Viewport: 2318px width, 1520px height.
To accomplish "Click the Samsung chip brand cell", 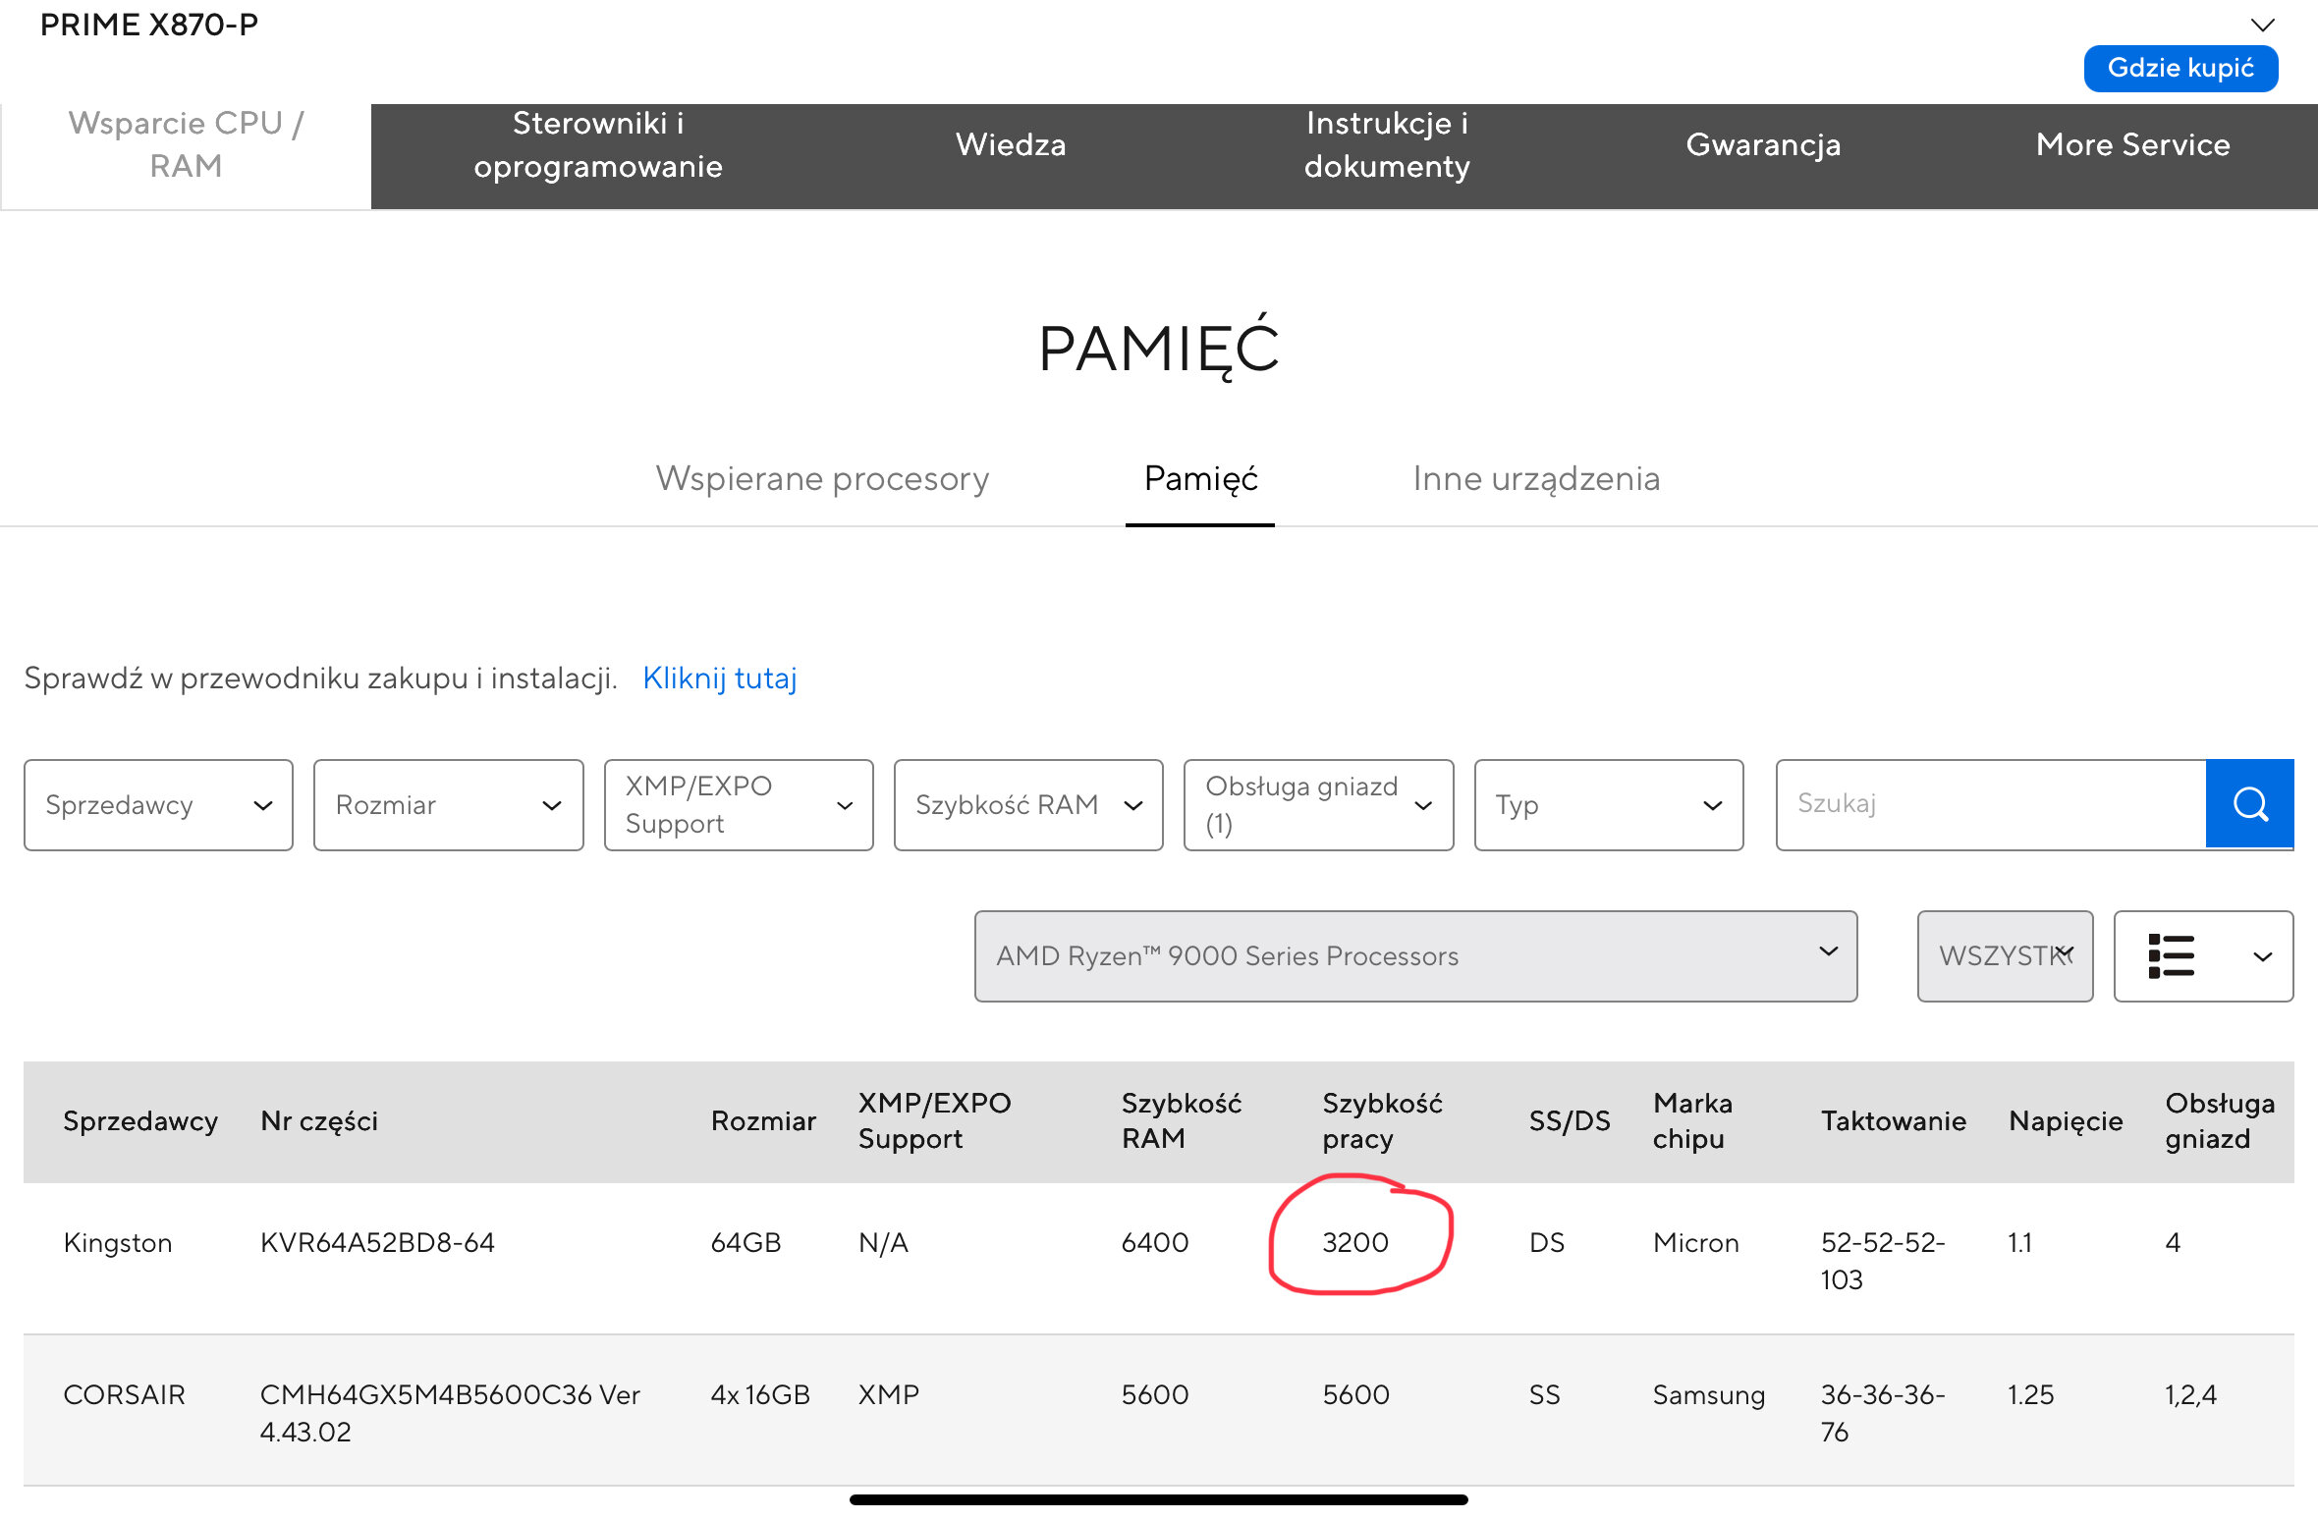I will point(1709,1394).
